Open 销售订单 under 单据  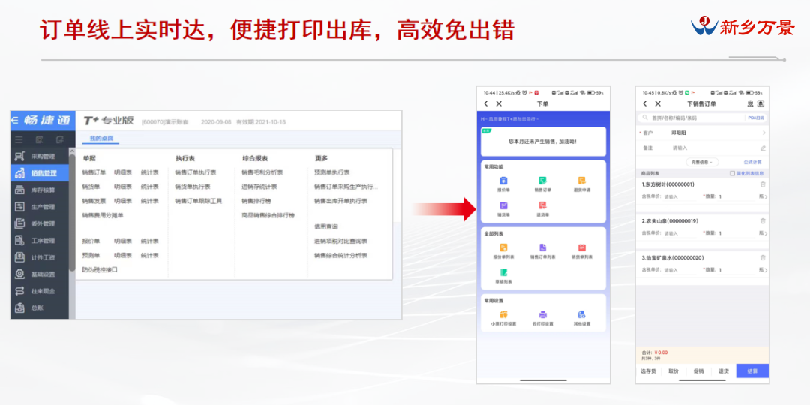pyautogui.click(x=94, y=172)
